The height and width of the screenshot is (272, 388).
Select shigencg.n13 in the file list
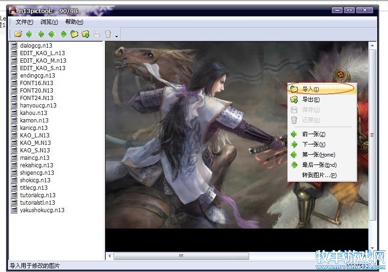37,173
